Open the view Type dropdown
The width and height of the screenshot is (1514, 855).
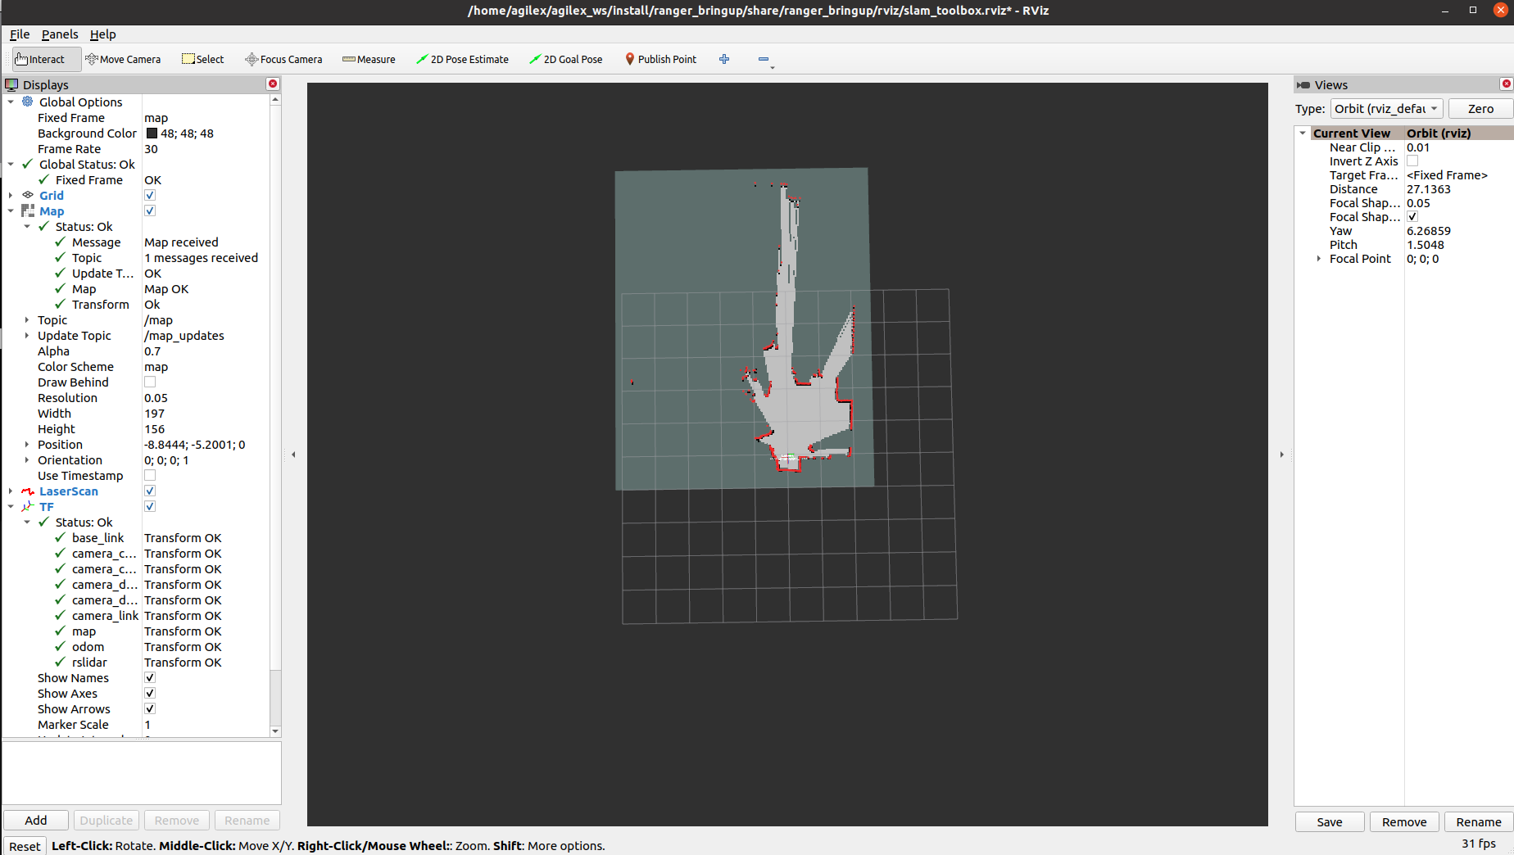[1386, 109]
